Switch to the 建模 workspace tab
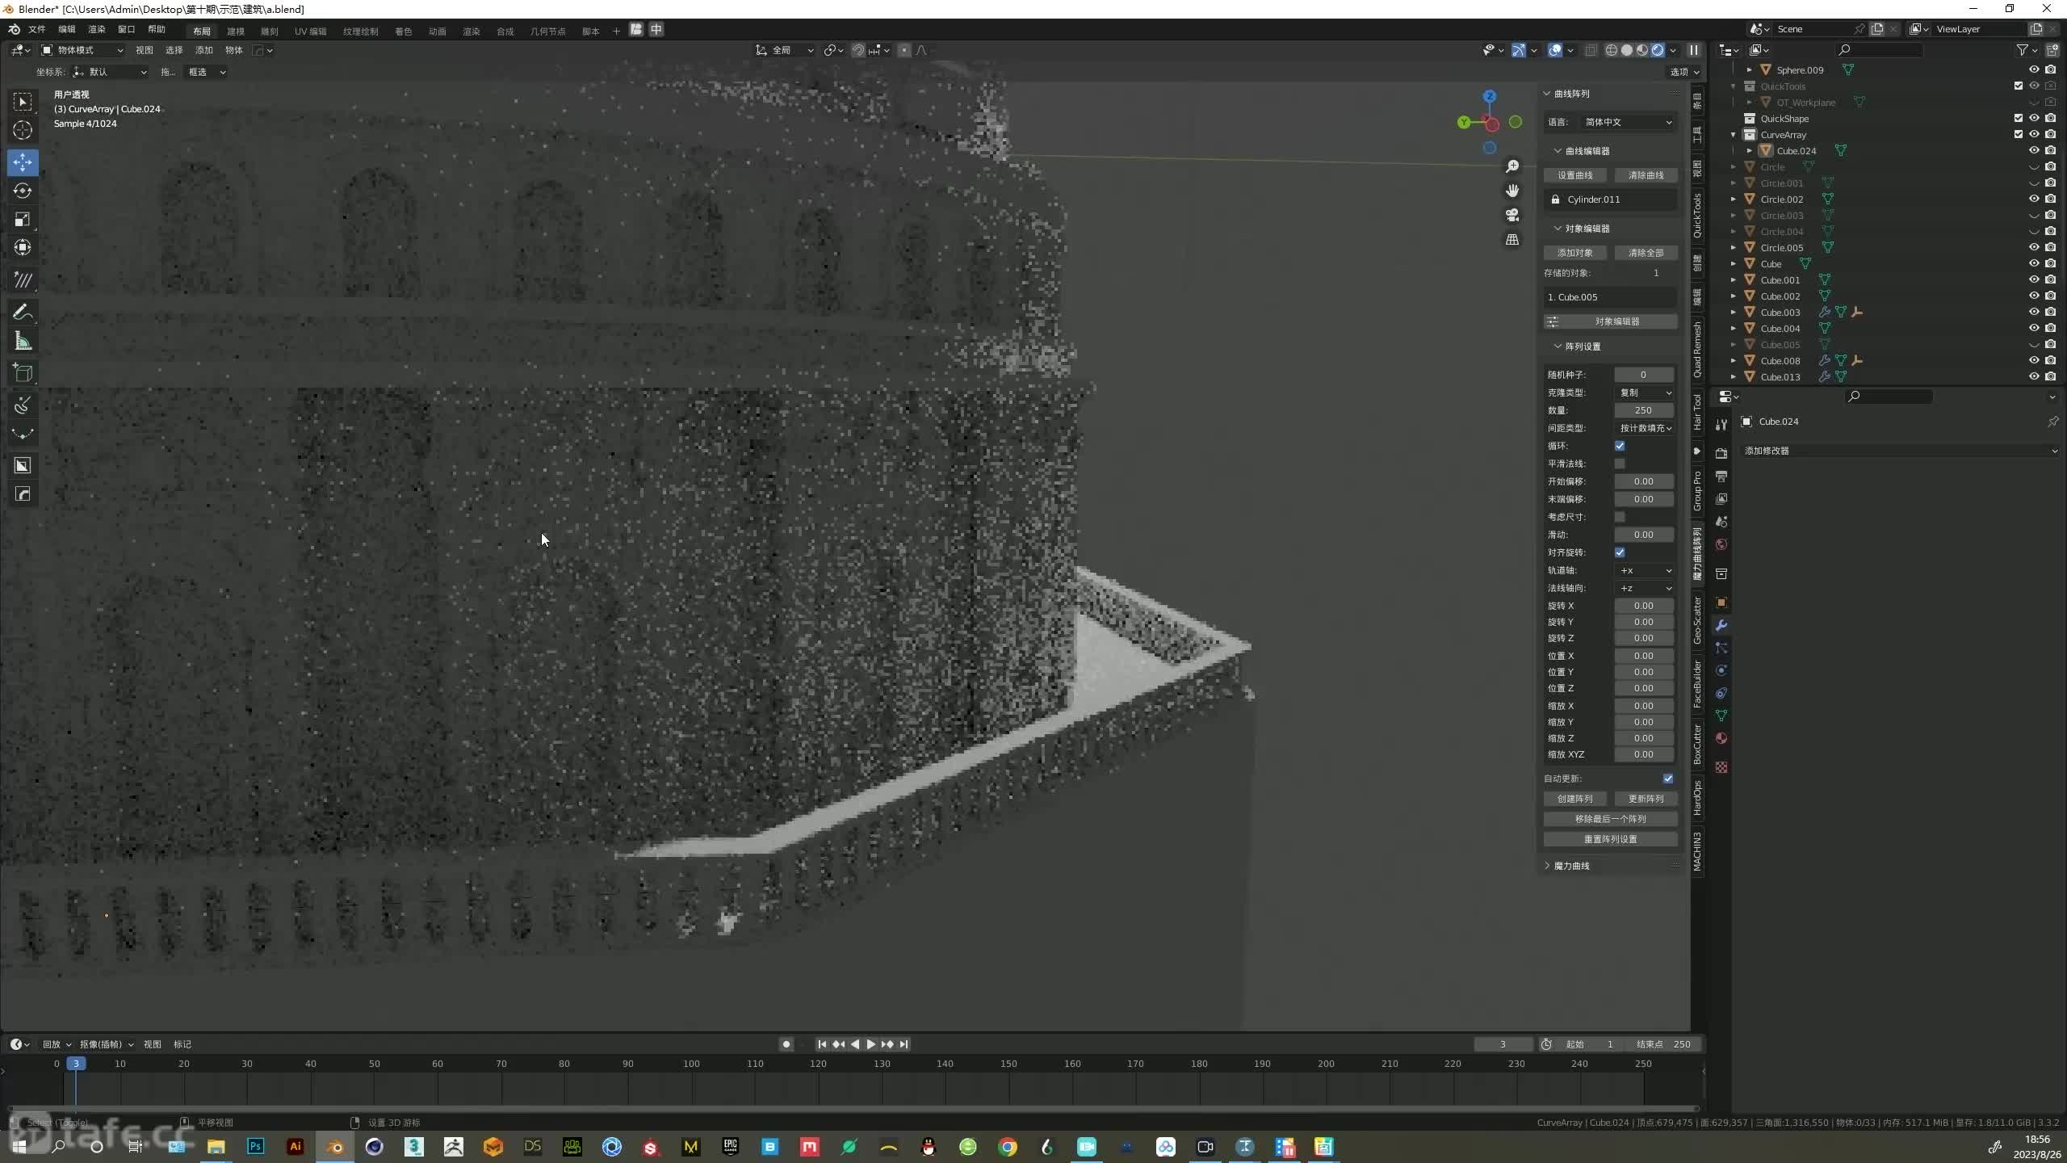The image size is (2067, 1163). (x=235, y=31)
